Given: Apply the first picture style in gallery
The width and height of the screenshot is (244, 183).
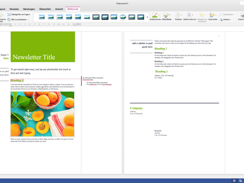Looking at the screenshot, I should pyautogui.click(x=42, y=17).
